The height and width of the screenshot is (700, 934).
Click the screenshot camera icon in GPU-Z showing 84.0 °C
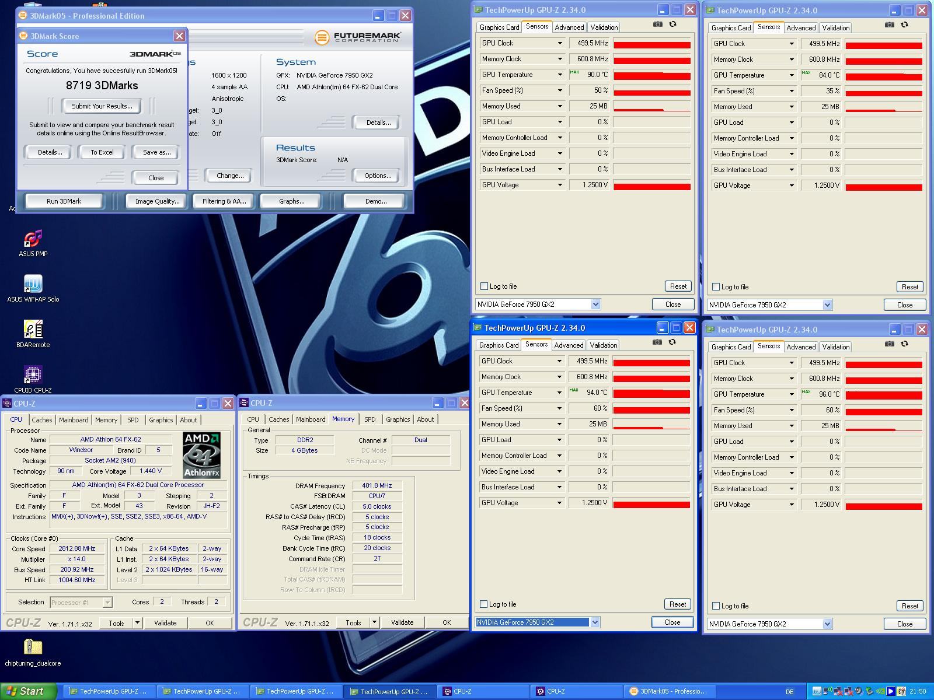pos(890,24)
